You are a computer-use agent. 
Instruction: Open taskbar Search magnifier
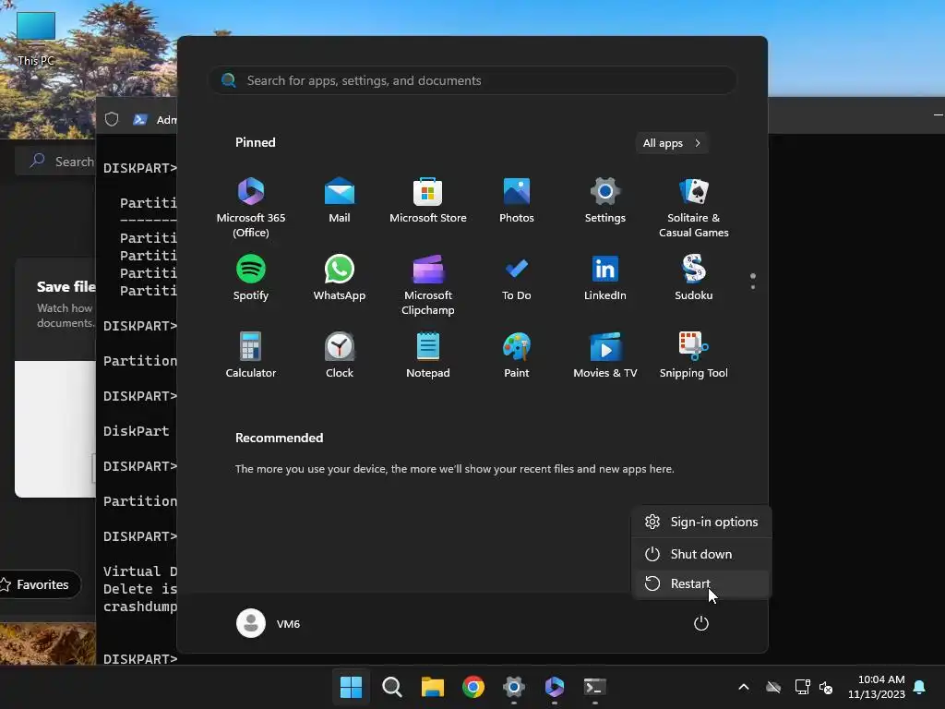coord(391,687)
